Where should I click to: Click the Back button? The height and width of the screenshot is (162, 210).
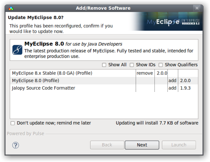(107, 145)
